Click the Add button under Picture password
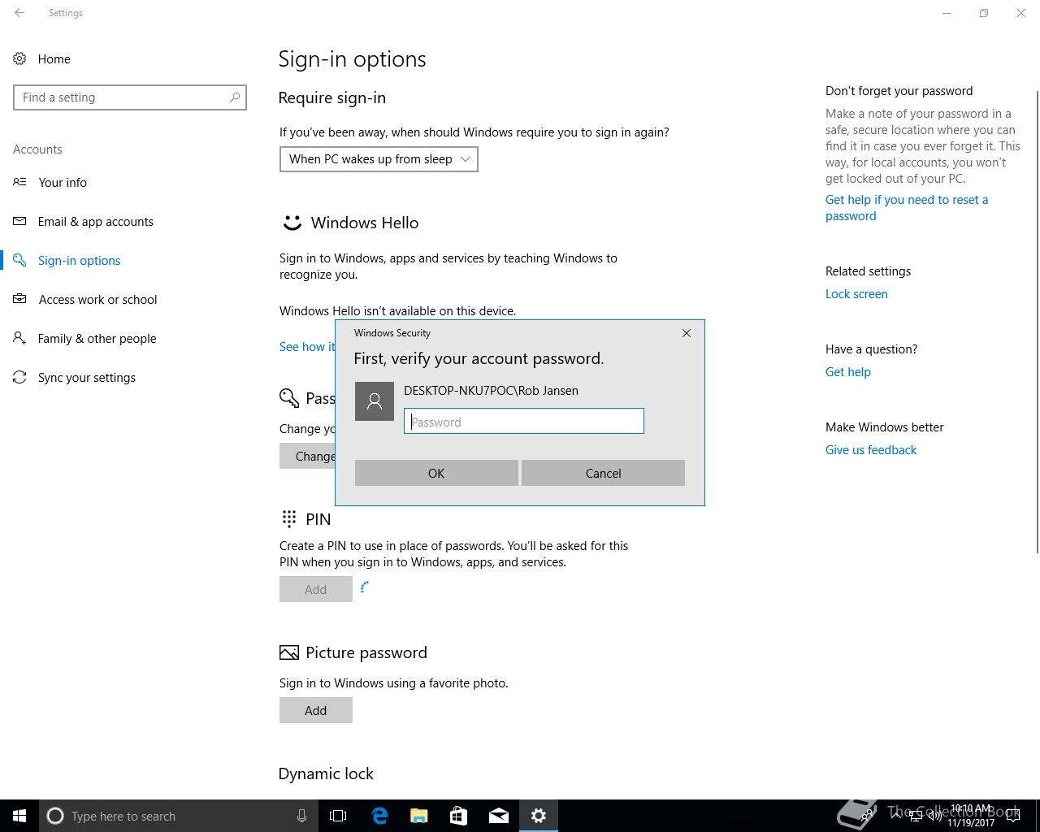 (x=316, y=710)
